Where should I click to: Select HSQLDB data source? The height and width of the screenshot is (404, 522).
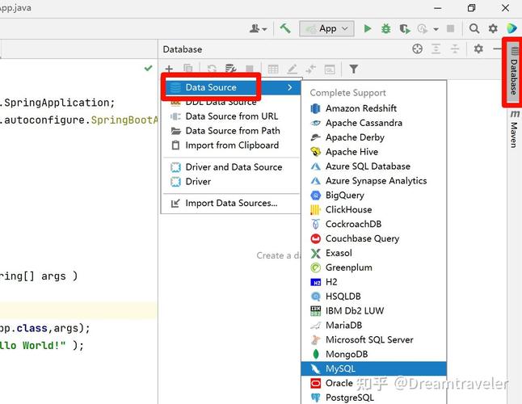373,297
